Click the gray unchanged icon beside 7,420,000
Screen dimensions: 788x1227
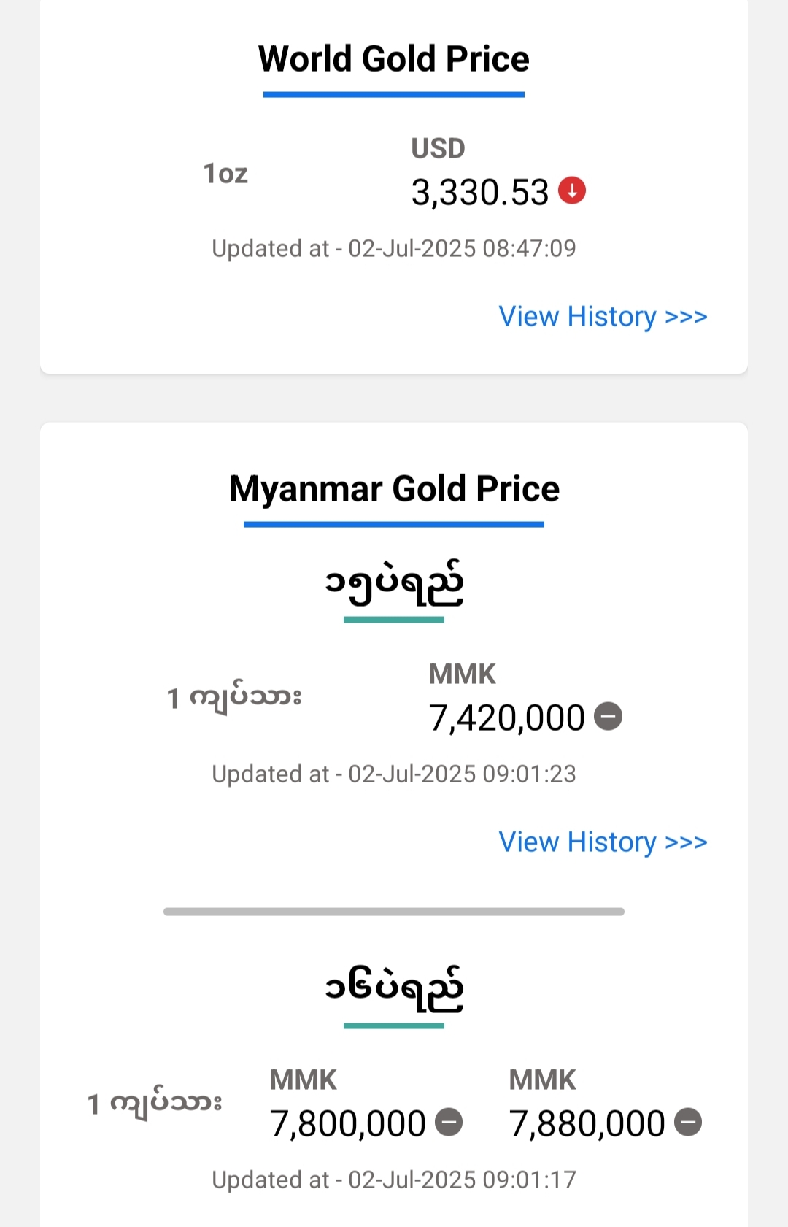point(609,716)
